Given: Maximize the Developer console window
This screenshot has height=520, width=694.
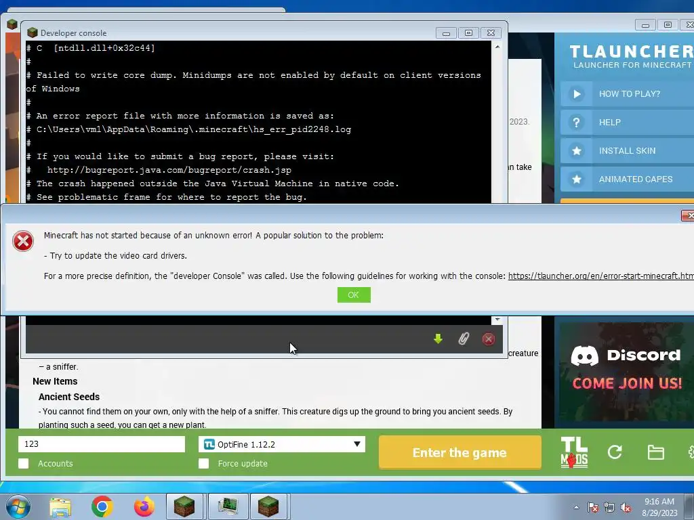Looking at the screenshot, I should coord(468,32).
